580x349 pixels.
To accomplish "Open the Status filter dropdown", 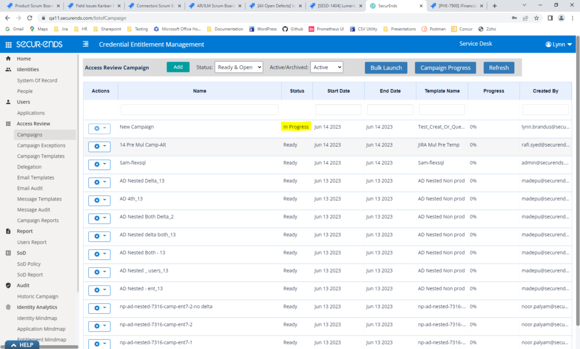I will 239,67.
